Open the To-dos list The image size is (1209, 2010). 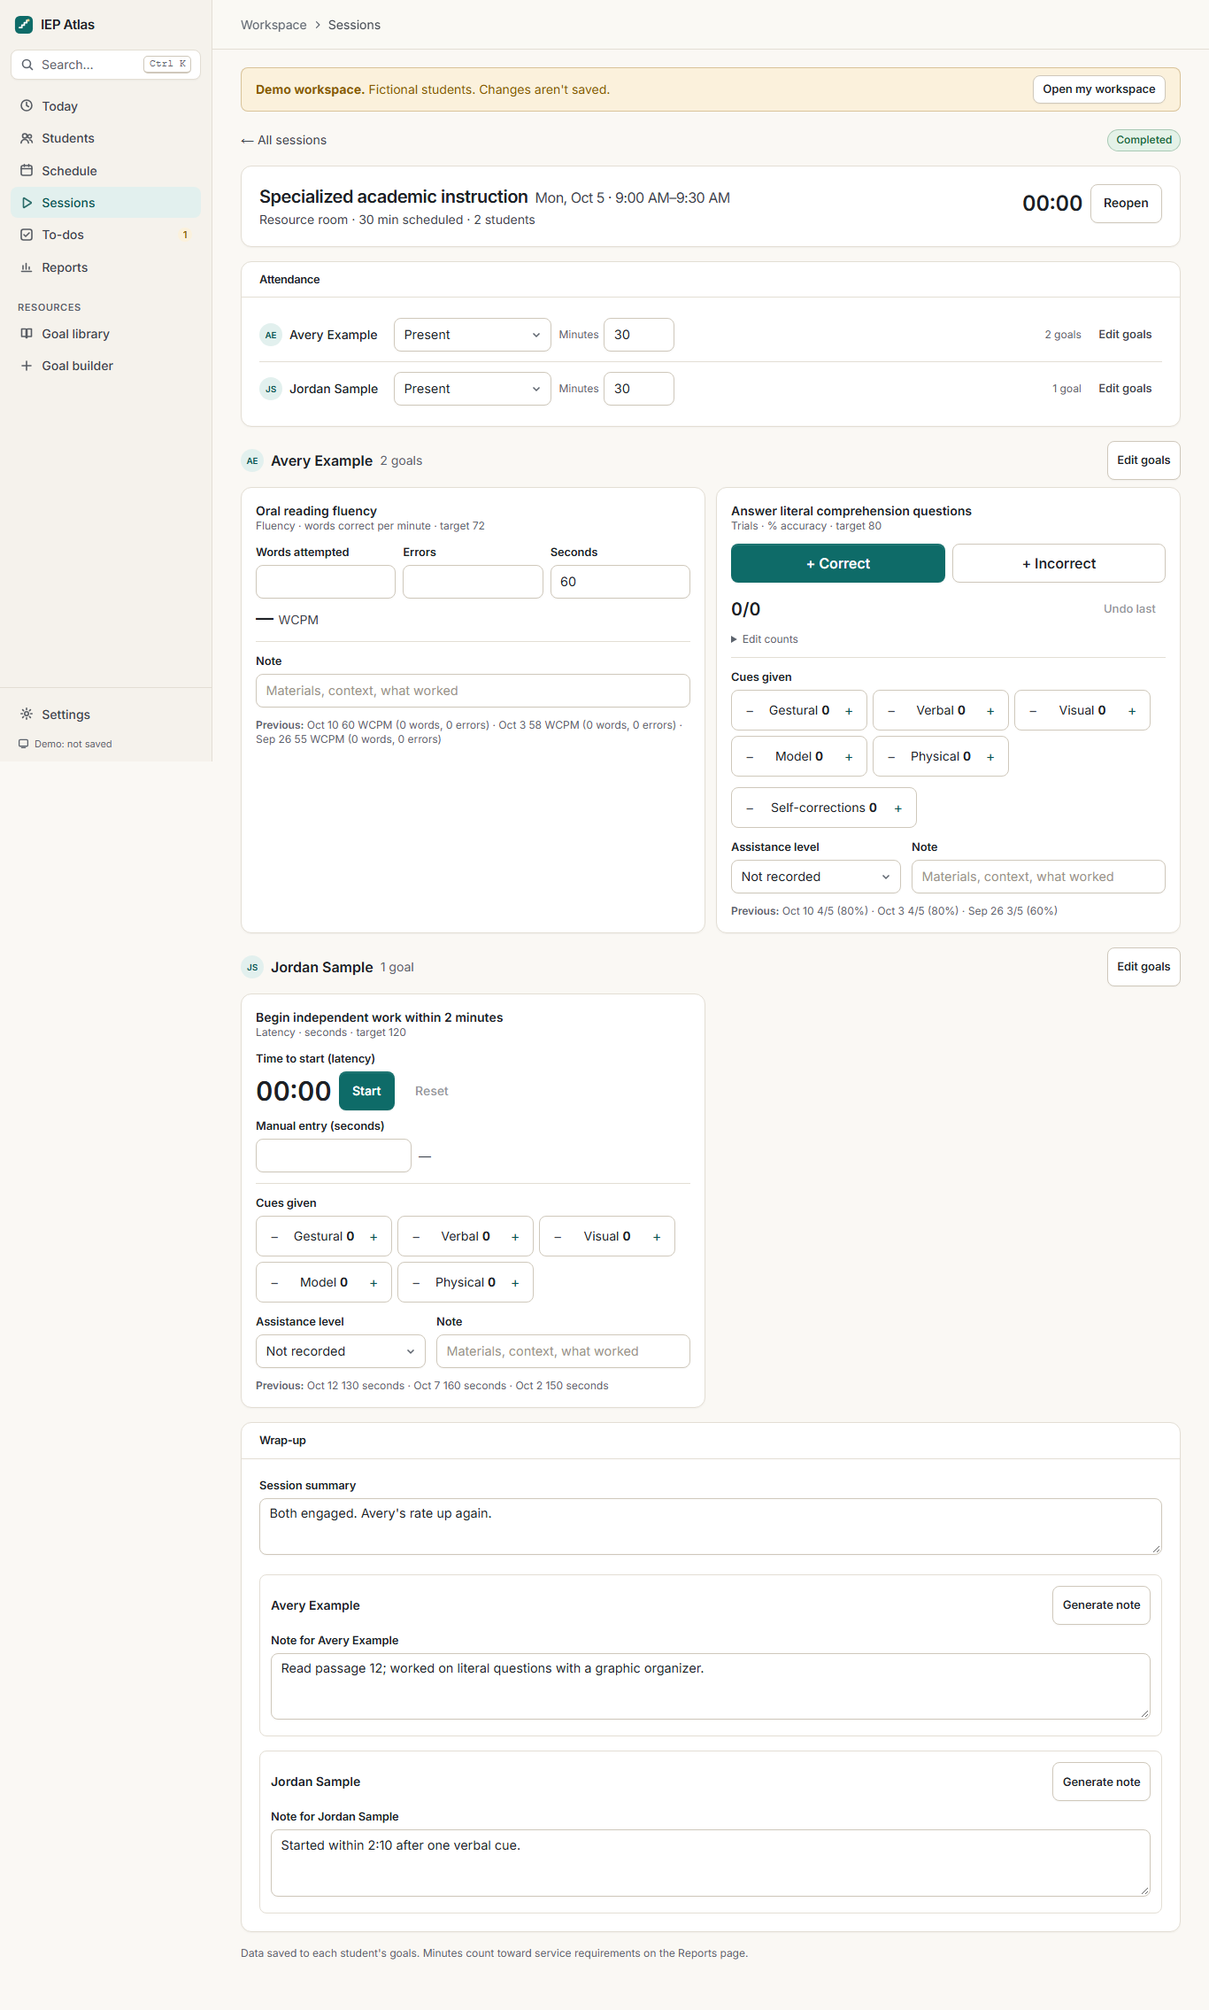click(105, 235)
